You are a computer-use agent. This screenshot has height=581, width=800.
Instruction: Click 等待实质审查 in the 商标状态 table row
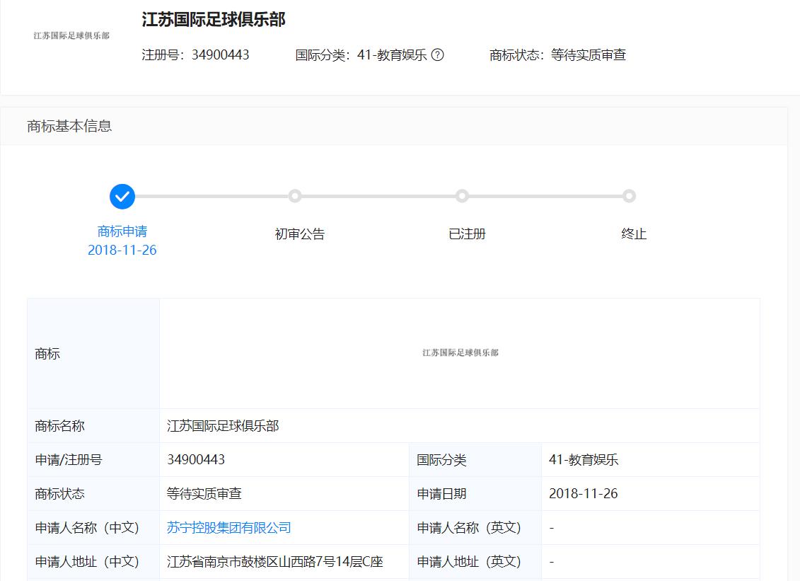(x=204, y=494)
